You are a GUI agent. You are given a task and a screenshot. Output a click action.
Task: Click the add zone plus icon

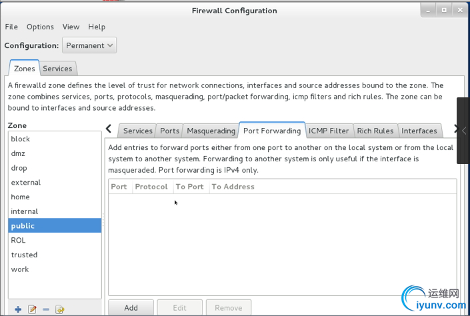(x=18, y=309)
